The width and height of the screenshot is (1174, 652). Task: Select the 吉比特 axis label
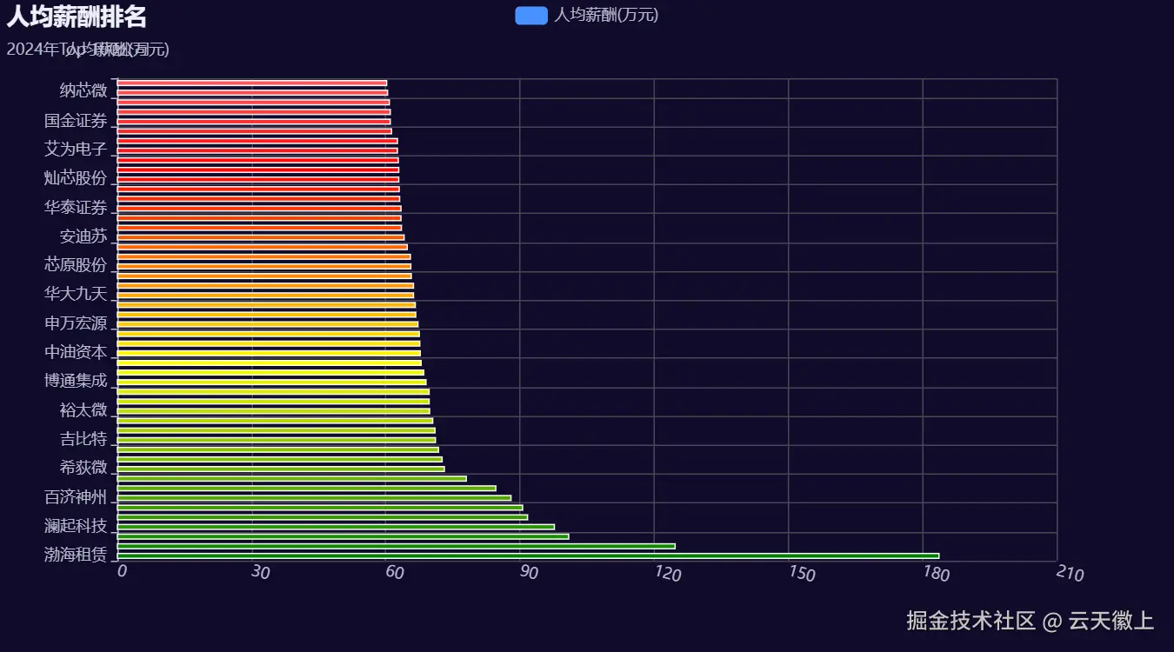(83, 439)
